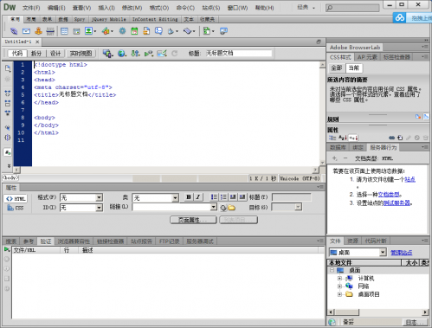
Task: Open the 桌面 site dropdown in Files panel
Action: [383, 253]
